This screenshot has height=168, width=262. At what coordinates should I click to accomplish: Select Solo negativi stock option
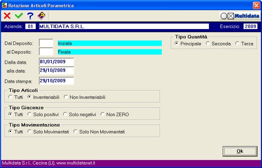79,114
